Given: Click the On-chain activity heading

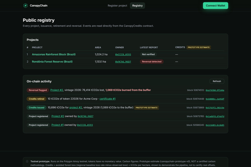Looking at the screenshot, I should pyautogui.click(x=39, y=81).
